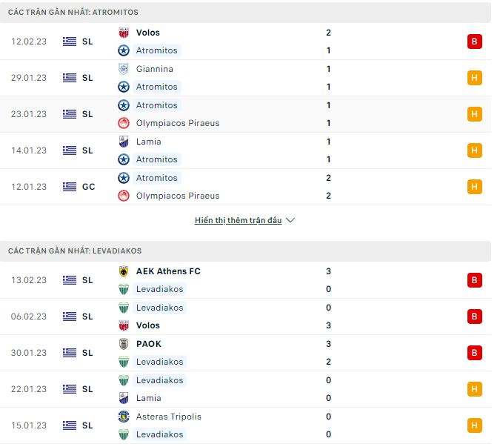This screenshot has height=444, width=500.
Task: Click the Levadiakos crest in the 06.02.23 match
Action: [x=124, y=308]
